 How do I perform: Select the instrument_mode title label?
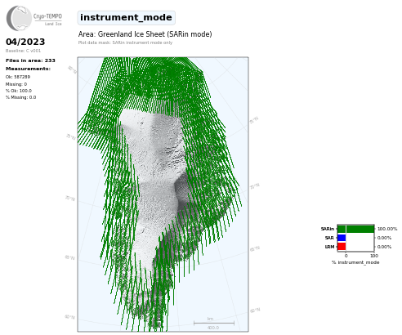[x=126, y=18]
